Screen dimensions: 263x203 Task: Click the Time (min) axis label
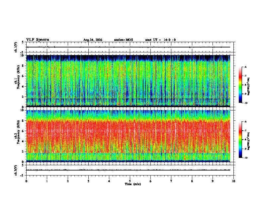click(133, 184)
